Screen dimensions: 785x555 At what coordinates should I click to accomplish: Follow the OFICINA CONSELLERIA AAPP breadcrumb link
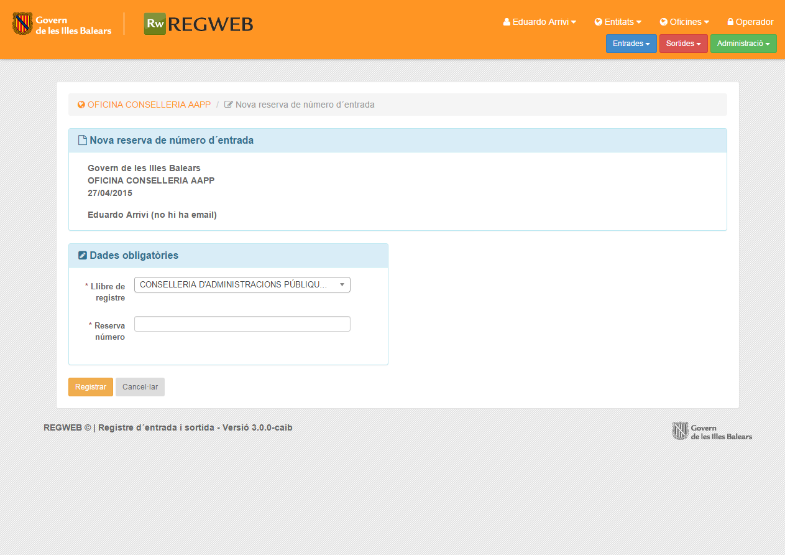[149, 105]
